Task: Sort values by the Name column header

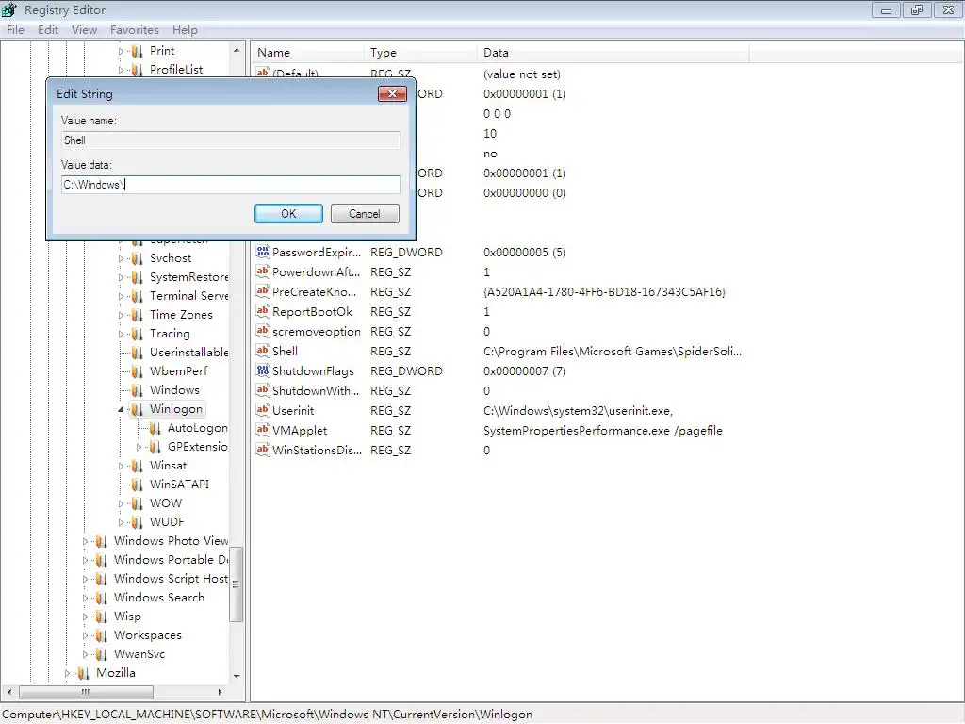Action: [x=308, y=53]
